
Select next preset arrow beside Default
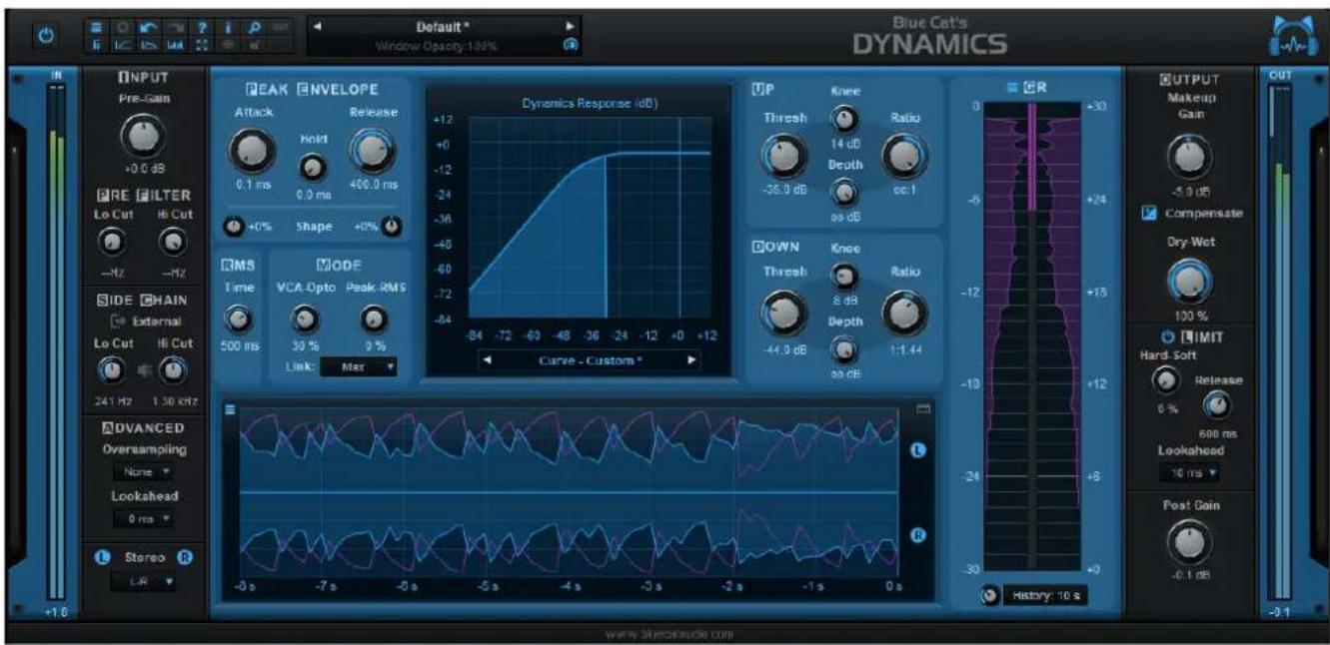[x=571, y=27]
